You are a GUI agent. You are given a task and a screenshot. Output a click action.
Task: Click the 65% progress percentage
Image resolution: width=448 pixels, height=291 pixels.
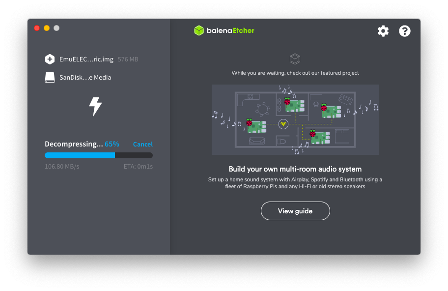112,144
